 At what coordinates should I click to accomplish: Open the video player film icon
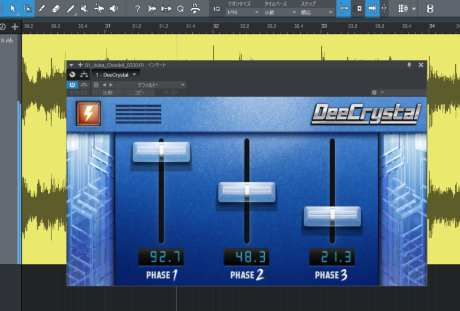tap(430, 9)
